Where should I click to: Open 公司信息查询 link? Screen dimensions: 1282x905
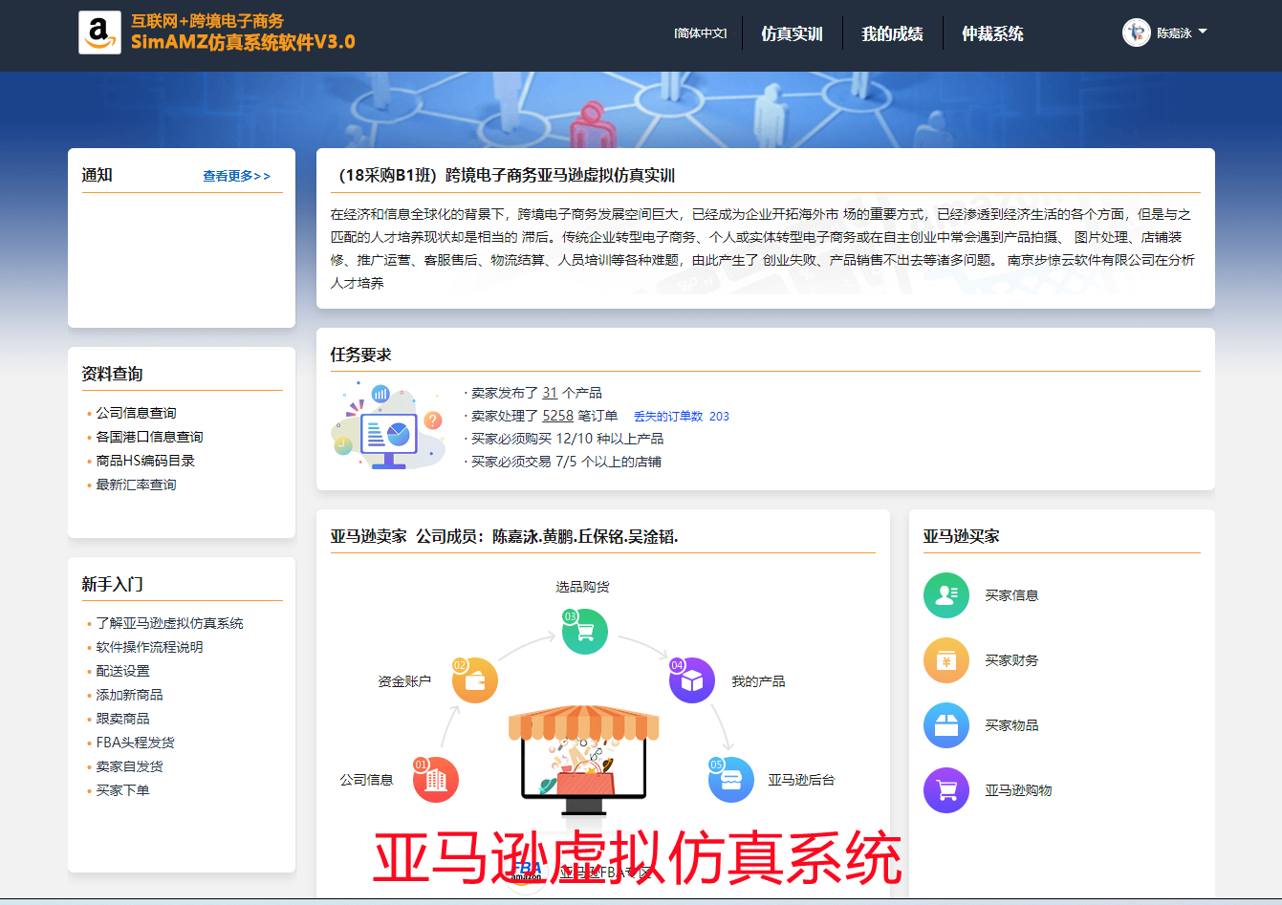click(x=136, y=413)
